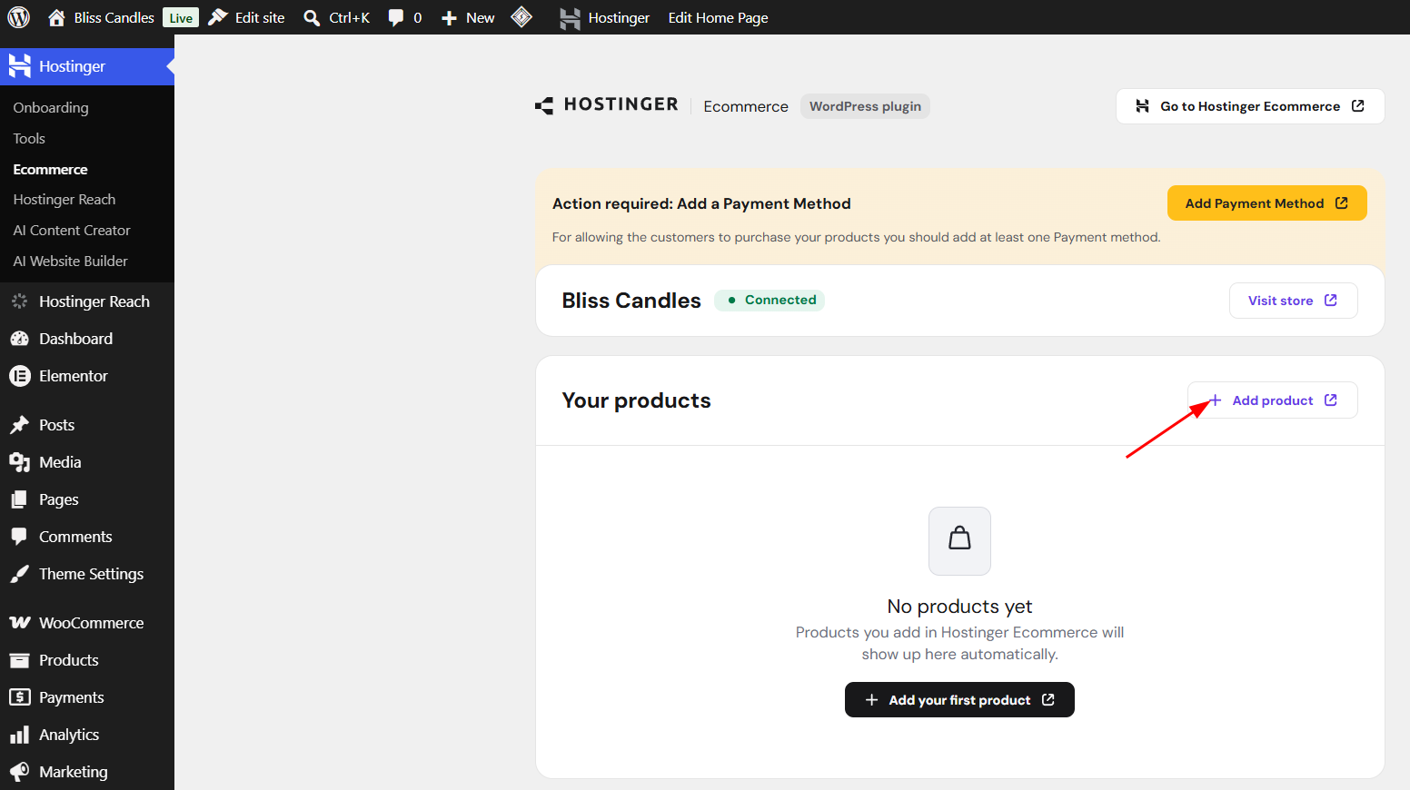Click the shopping bag empty-state icon
Image resolution: width=1410 pixels, height=790 pixels.
tap(959, 540)
